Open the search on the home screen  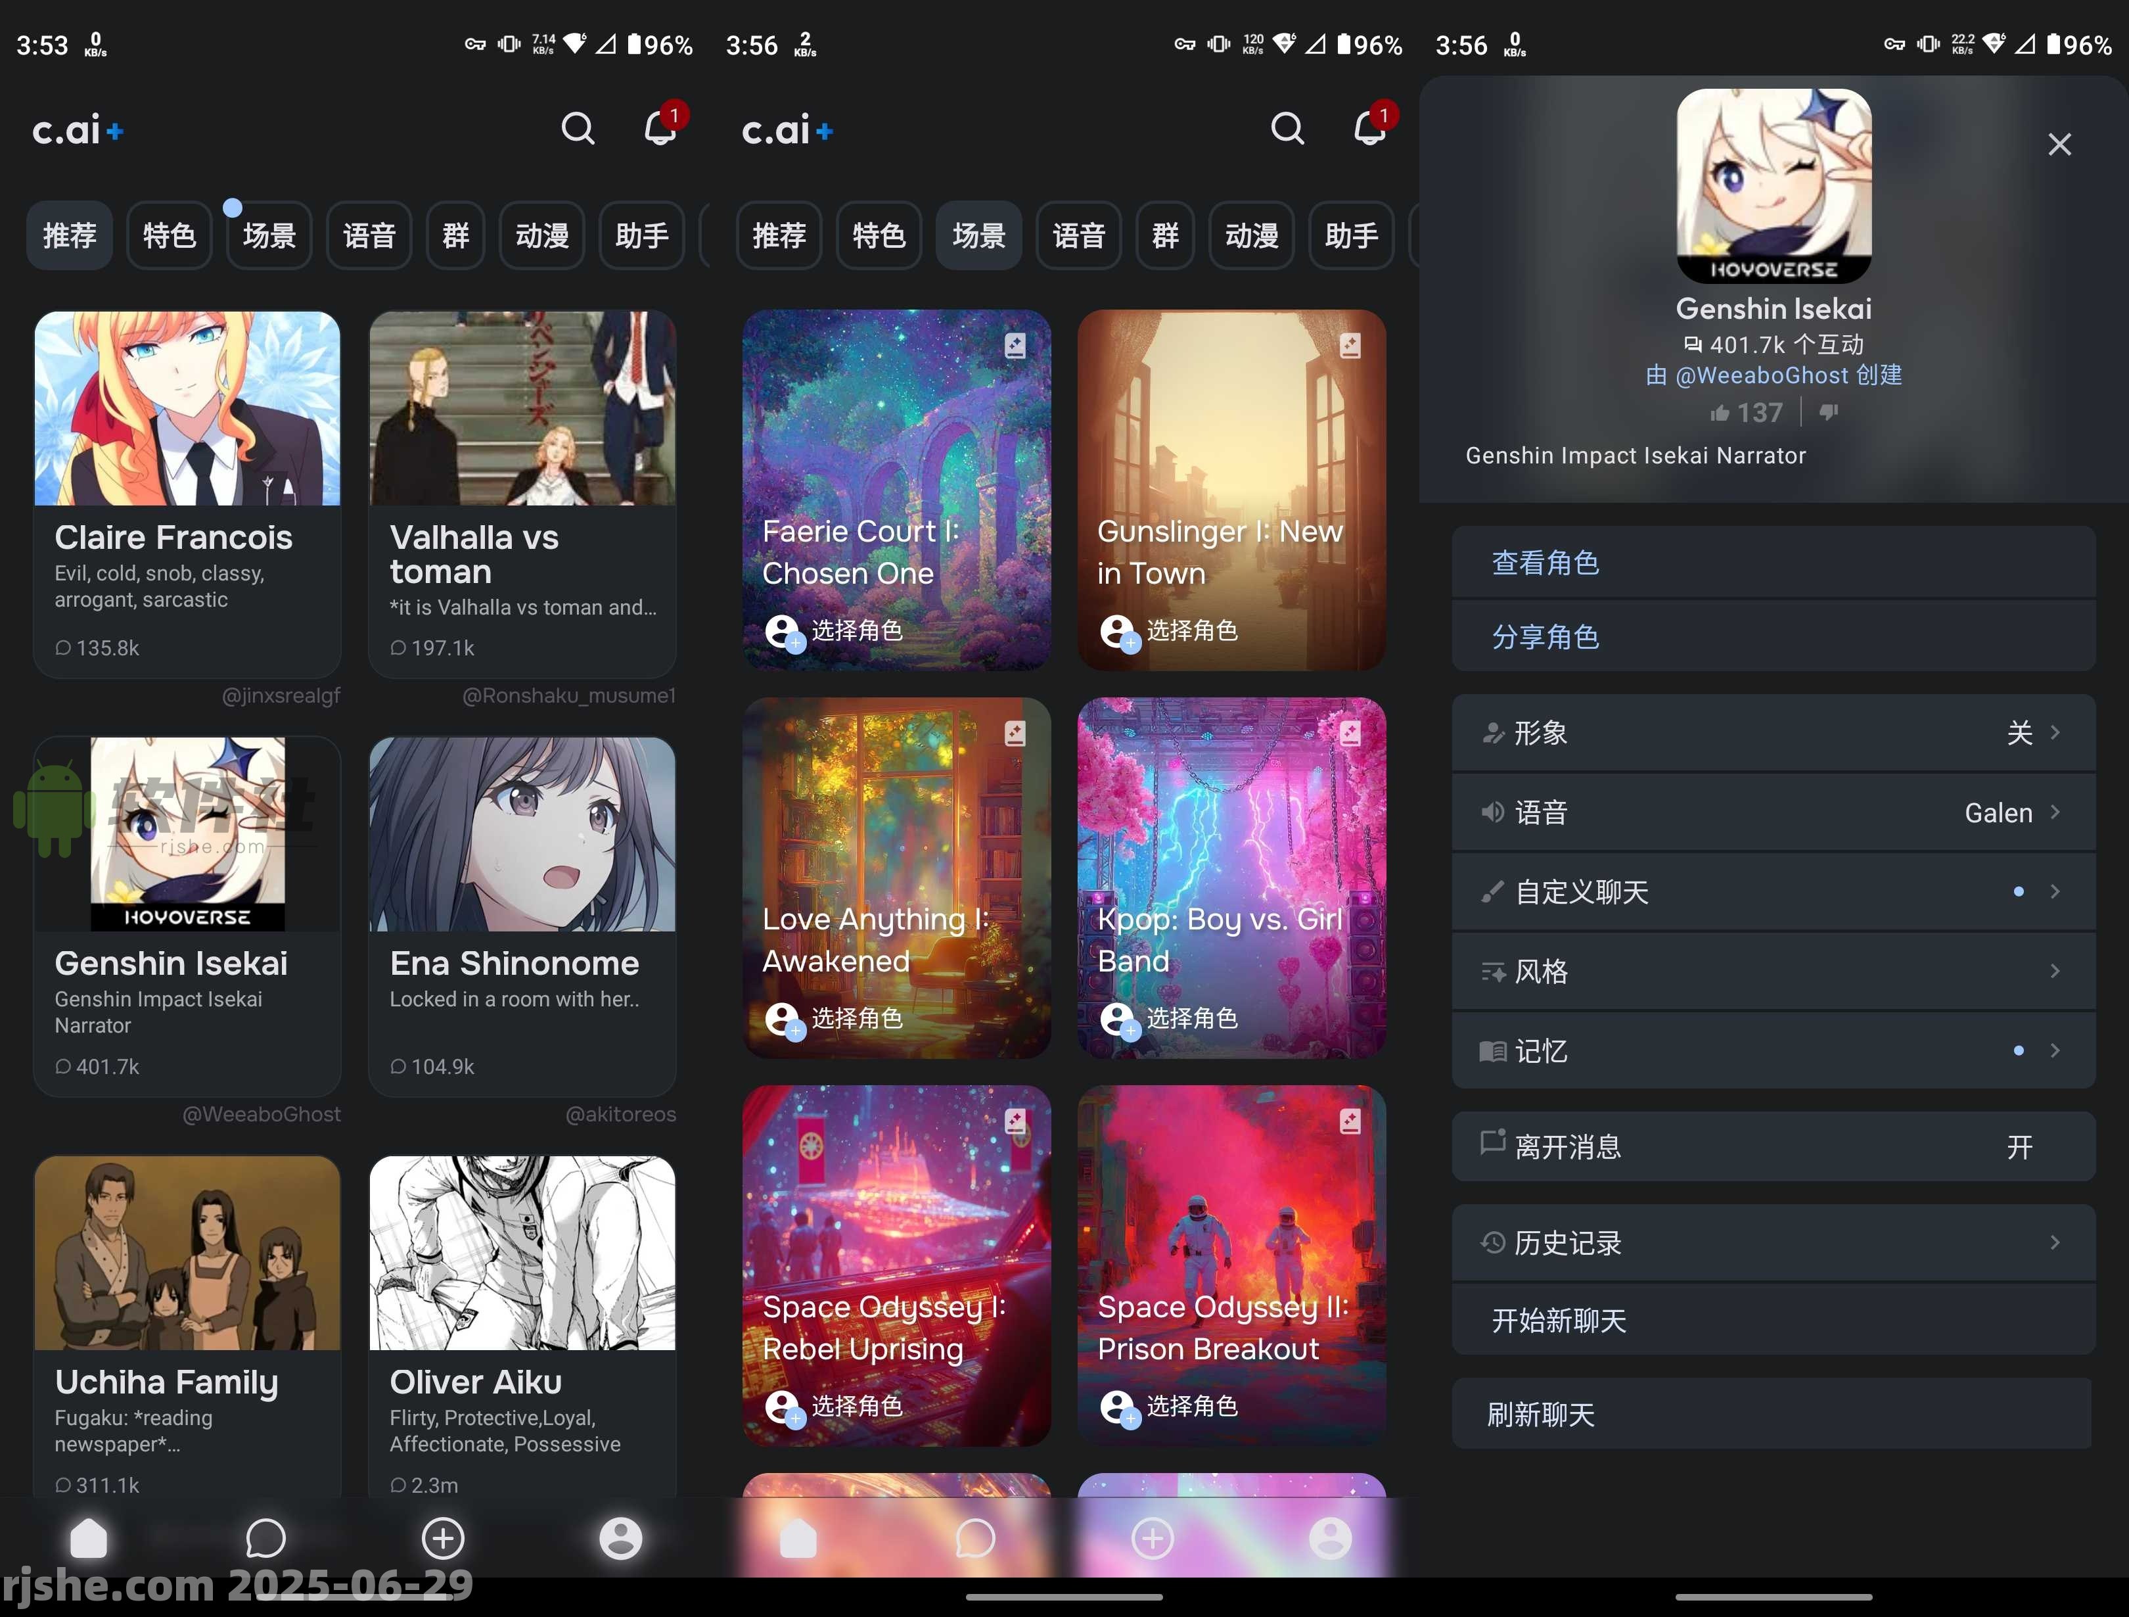578,128
